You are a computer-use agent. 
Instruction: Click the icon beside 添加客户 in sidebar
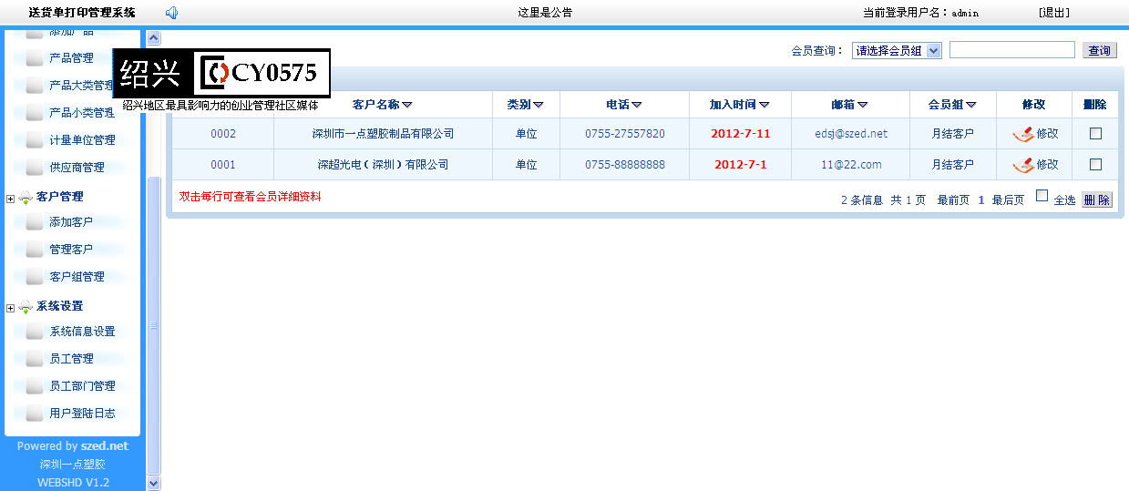pyautogui.click(x=35, y=222)
